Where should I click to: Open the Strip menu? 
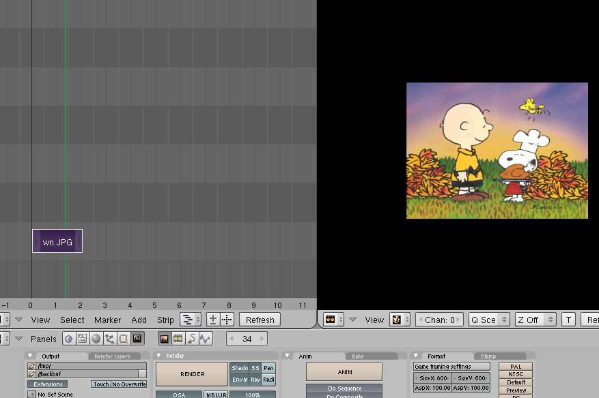[x=165, y=320]
